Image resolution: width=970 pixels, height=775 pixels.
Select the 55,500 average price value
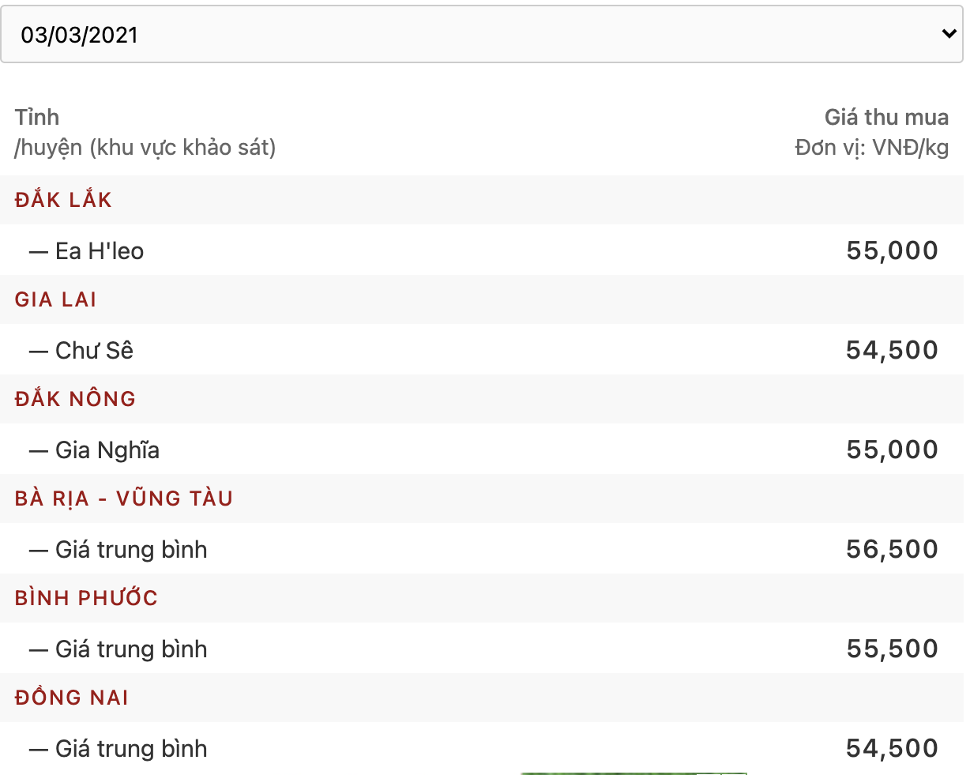point(892,649)
